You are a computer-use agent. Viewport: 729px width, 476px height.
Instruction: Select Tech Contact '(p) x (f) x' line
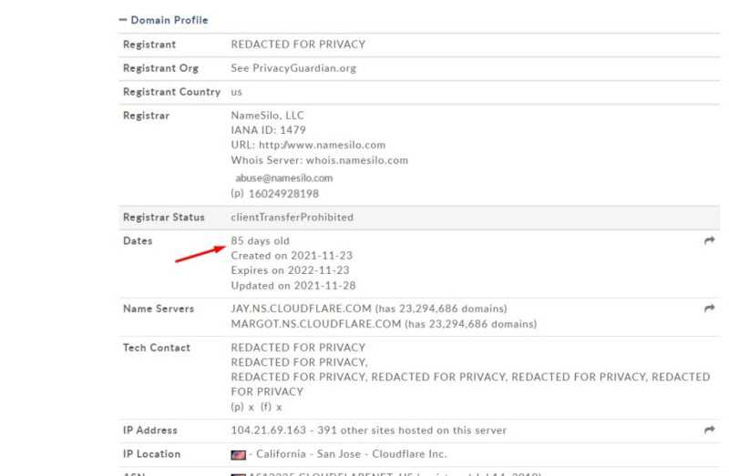coord(256,407)
